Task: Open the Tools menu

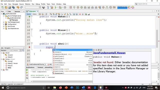Action: coord(53,4)
